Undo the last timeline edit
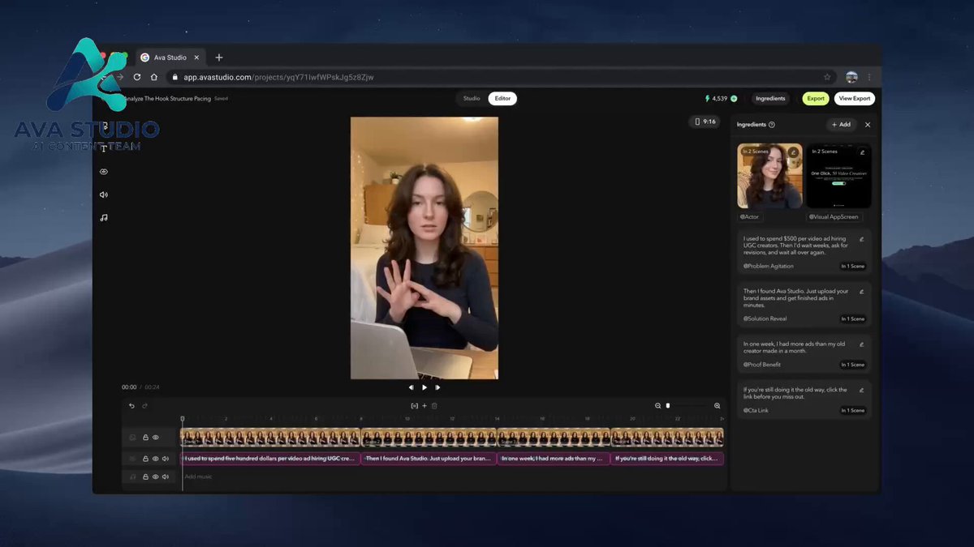 tap(132, 405)
